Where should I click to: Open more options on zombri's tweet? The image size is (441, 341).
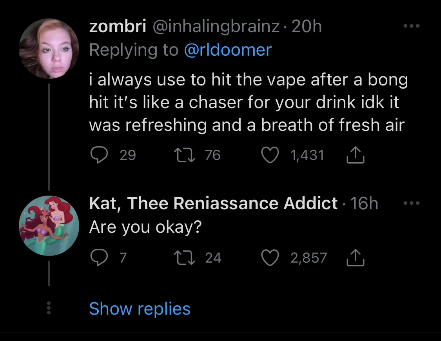(412, 26)
